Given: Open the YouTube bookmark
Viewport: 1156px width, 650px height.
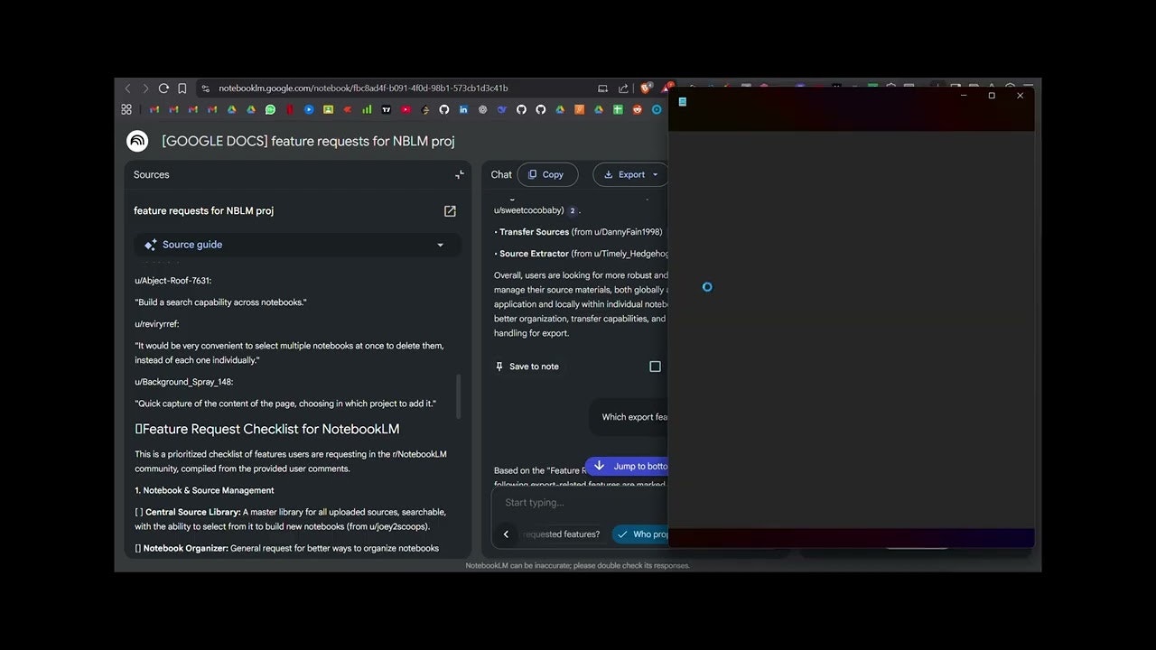Looking at the screenshot, I should (x=406, y=109).
